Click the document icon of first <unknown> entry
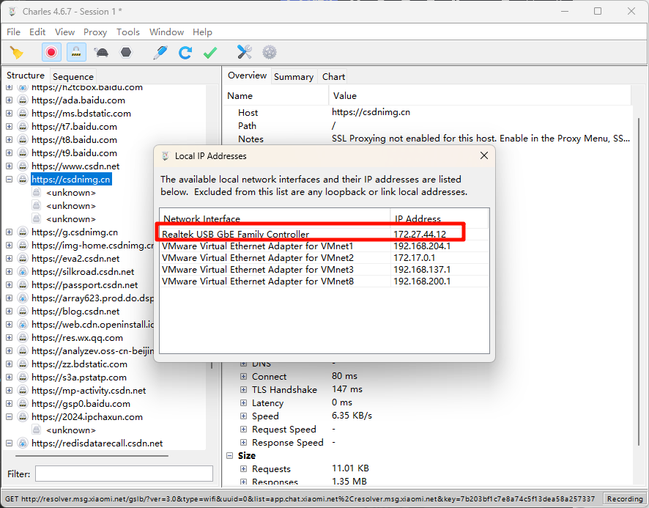Image resolution: width=649 pixels, height=508 pixels. coord(36,193)
